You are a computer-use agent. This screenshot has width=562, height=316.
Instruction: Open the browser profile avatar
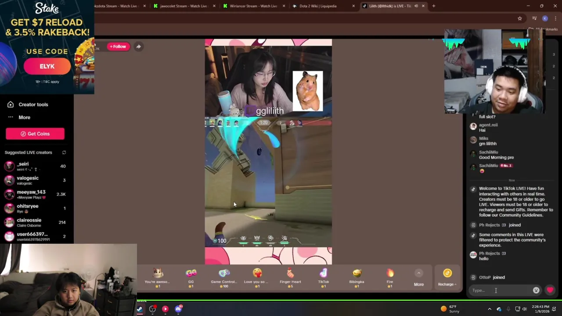[x=545, y=18]
